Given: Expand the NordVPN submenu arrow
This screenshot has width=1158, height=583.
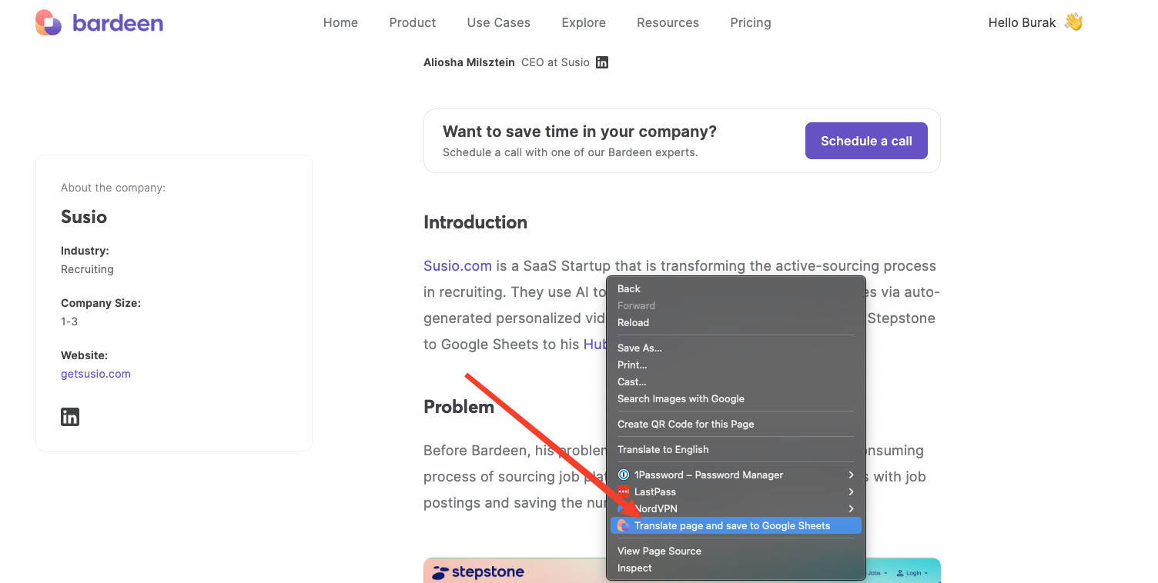Looking at the screenshot, I should pyautogui.click(x=851, y=509).
